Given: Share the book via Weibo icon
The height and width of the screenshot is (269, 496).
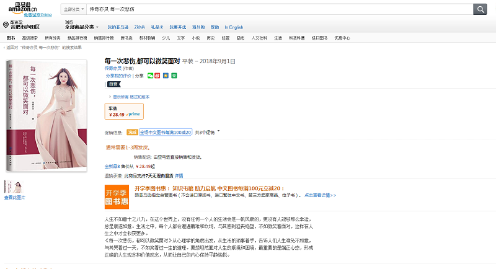Looking at the screenshot, I should [157, 75].
